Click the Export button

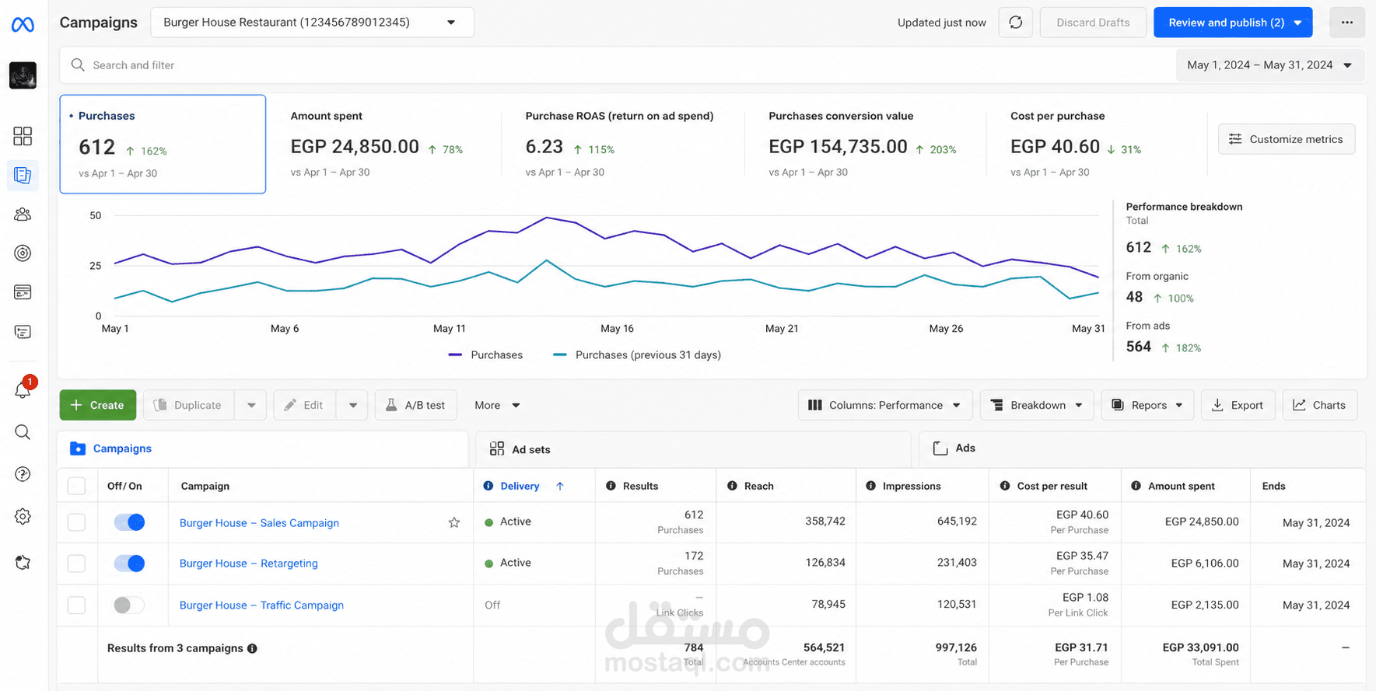1238,405
